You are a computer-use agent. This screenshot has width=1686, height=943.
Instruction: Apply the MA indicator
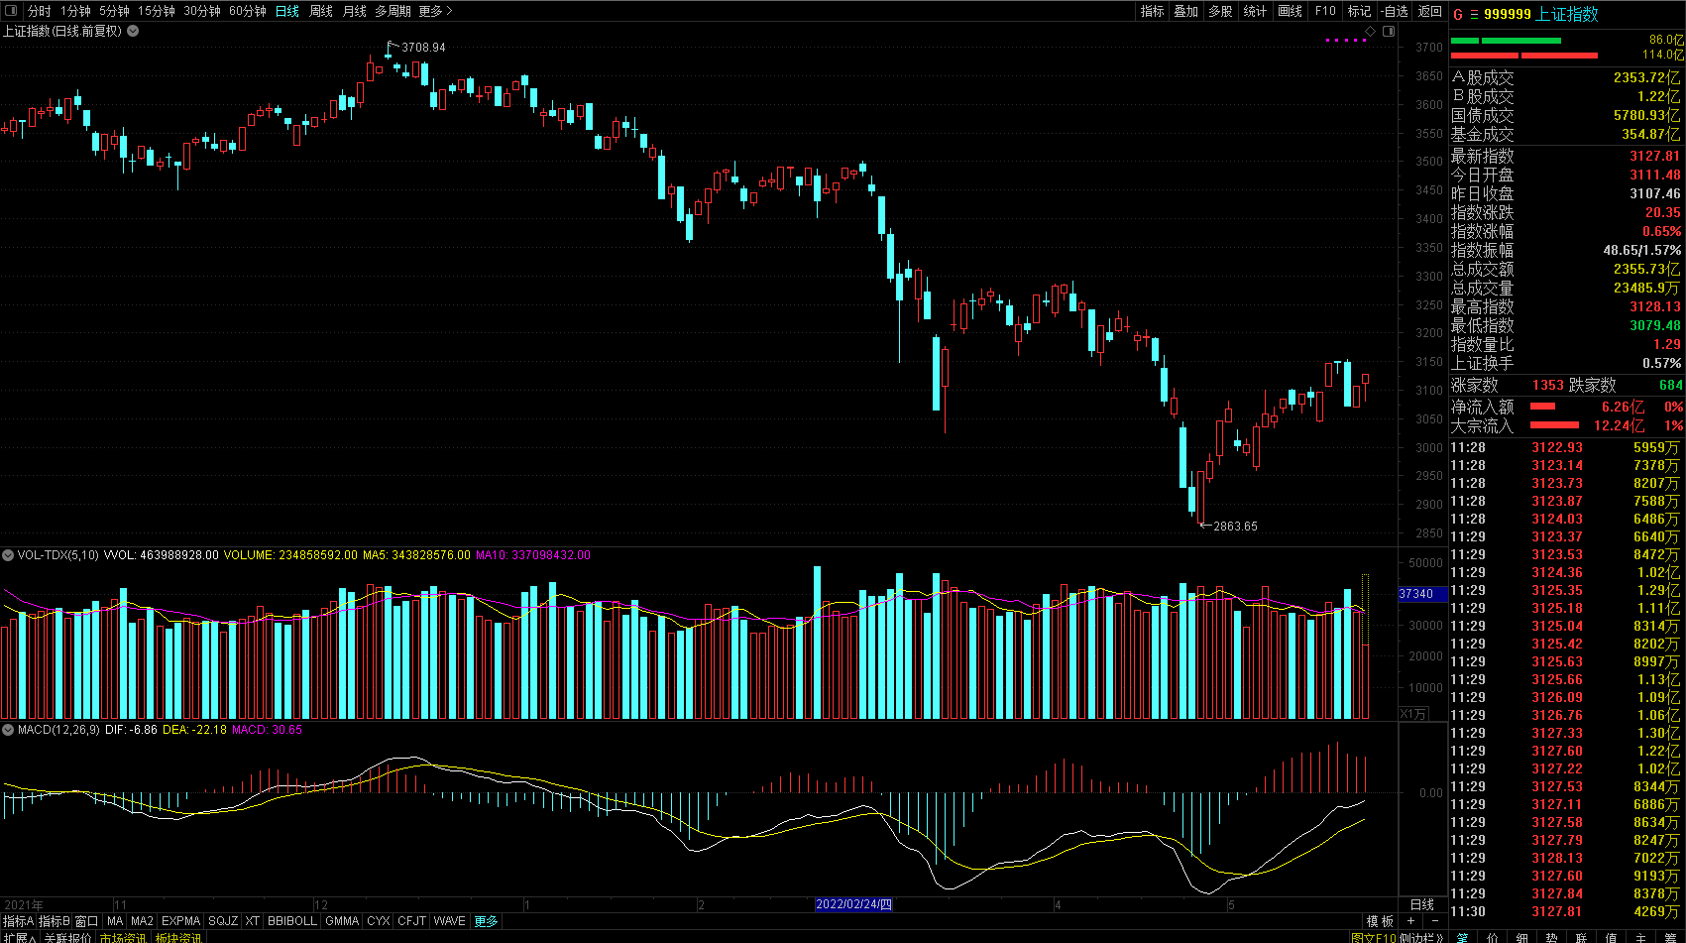coord(115,921)
